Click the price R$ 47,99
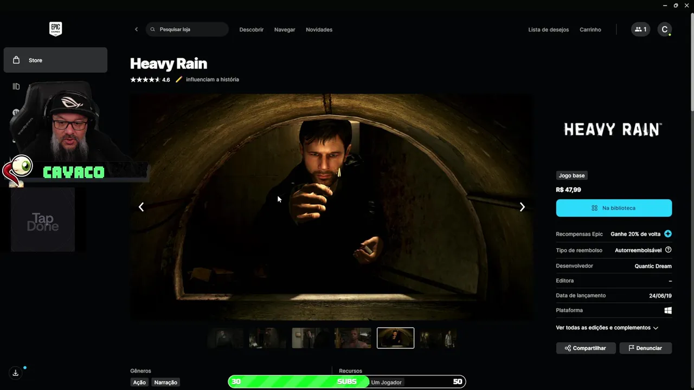 pyautogui.click(x=568, y=190)
